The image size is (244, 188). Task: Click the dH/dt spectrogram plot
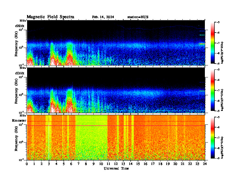(116, 43)
